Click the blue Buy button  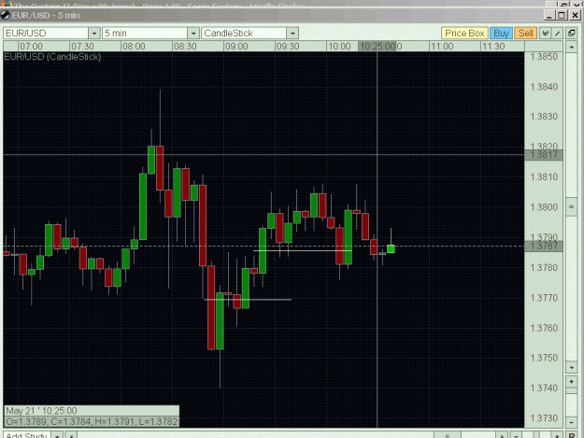coord(501,33)
